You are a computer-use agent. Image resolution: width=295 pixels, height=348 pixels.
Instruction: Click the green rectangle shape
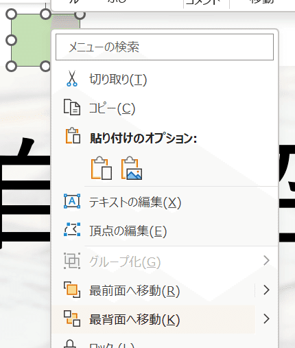click(x=31, y=40)
